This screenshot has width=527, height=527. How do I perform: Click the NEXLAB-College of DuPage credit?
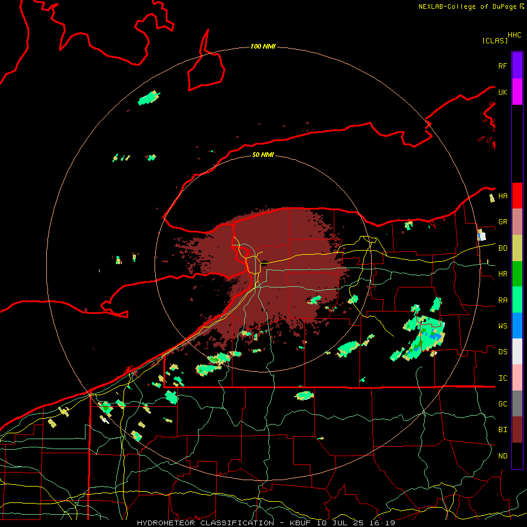point(467,6)
